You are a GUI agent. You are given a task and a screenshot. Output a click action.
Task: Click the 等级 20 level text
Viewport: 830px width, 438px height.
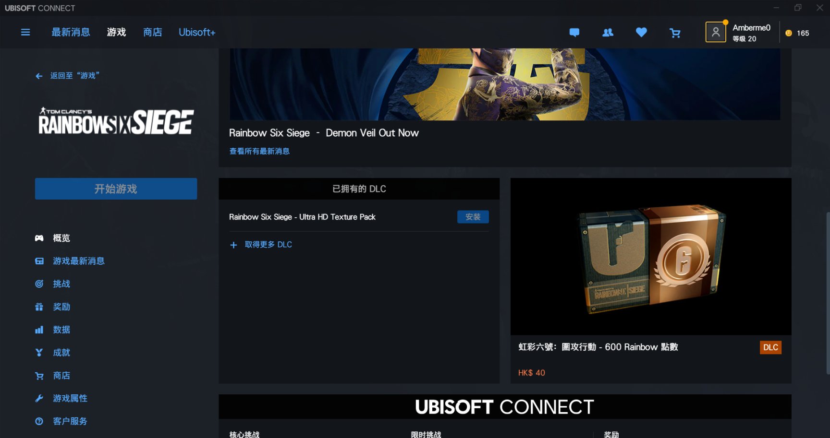744,39
